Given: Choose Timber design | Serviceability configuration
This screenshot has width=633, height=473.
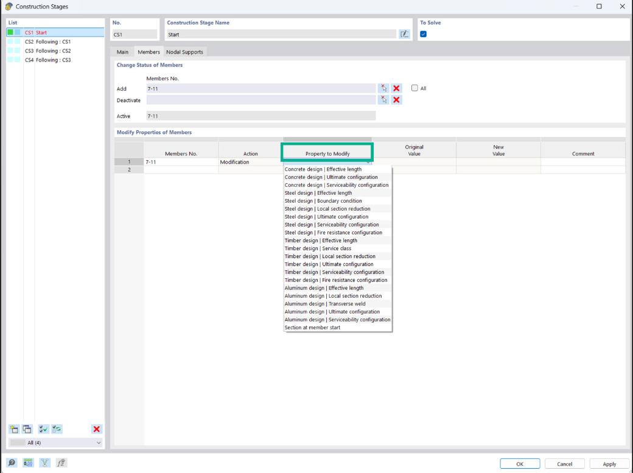Looking at the screenshot, I should pyautogui.click(x=337, y=272).
